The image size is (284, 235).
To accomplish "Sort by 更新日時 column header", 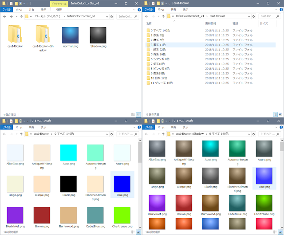I will tap(217, 23).
